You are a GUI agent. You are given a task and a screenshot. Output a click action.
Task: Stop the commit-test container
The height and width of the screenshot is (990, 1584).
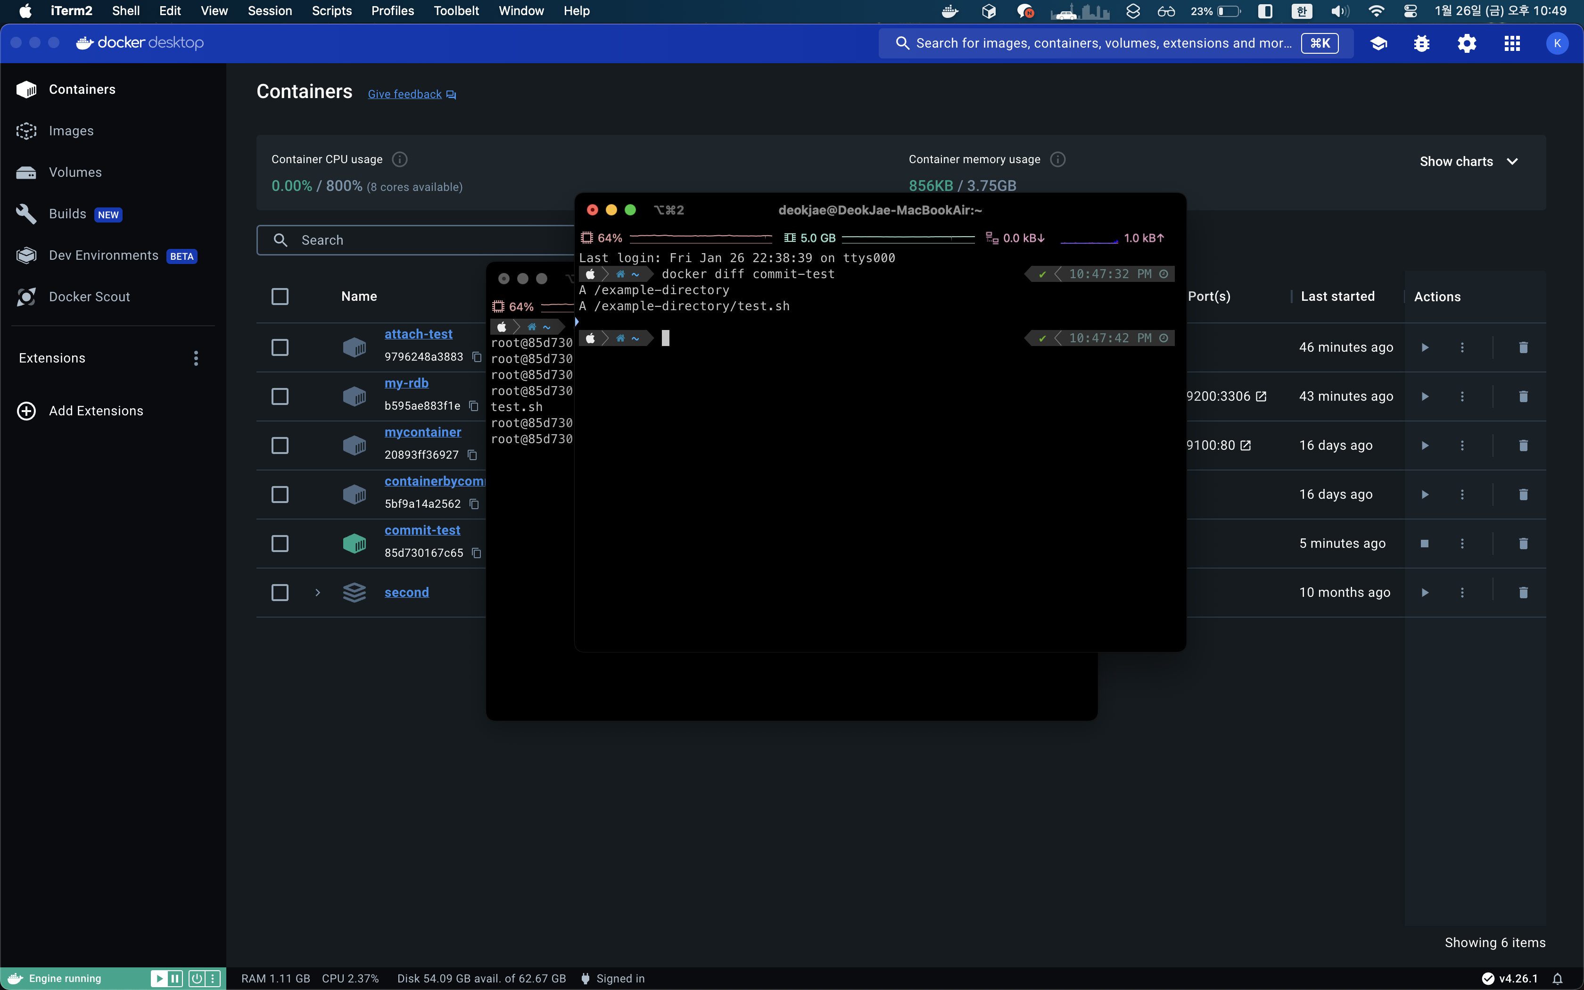tap(1424, 544)
